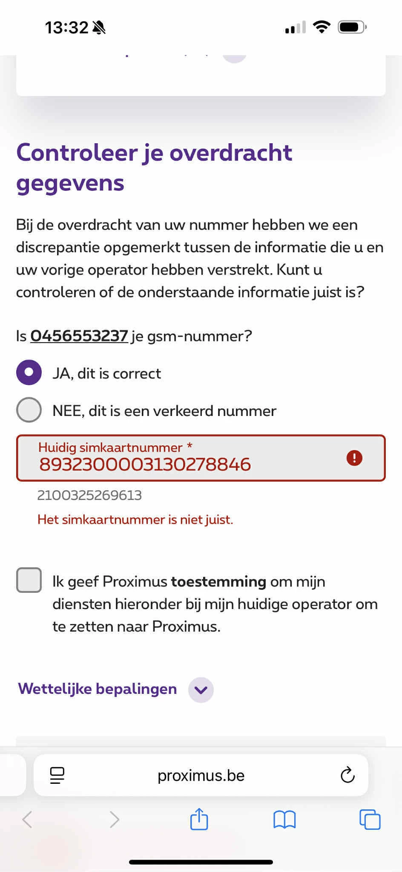
Task: Tap the Wi-Fi status icon
Action: tap(322, 27)
